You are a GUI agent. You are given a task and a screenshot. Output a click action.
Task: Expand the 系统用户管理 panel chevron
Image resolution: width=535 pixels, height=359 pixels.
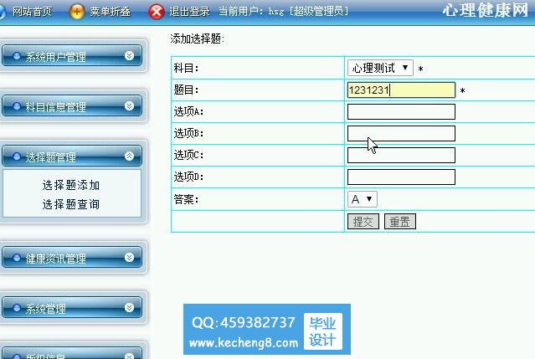tap(129, 55)
